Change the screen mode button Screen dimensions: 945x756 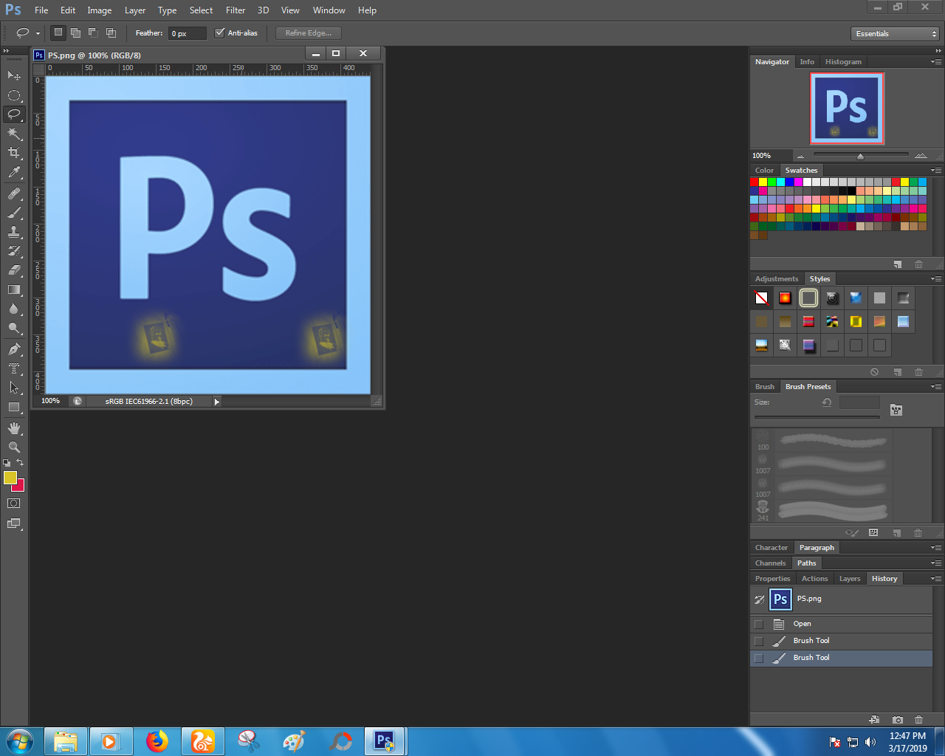(14, 523)
